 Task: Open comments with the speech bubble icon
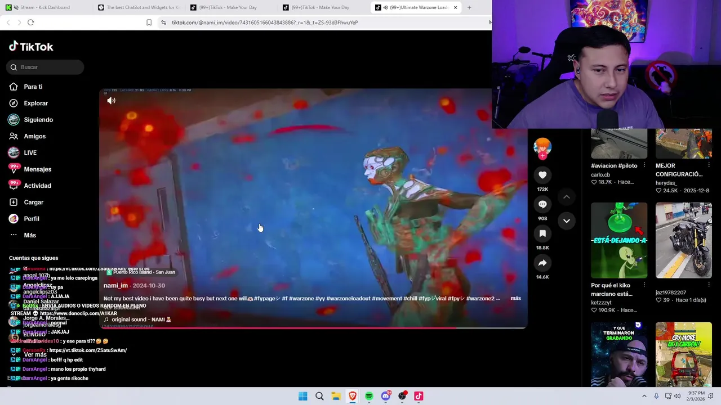[542, 204]
